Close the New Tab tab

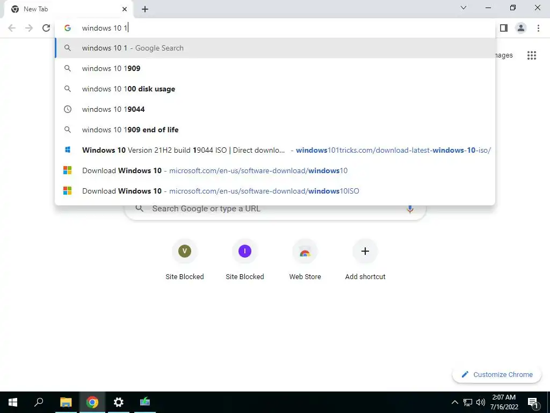click(x=125, y=9)
